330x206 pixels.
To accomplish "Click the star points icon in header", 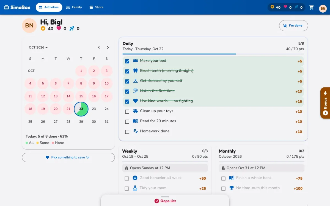I will click(x=272, y=7).
